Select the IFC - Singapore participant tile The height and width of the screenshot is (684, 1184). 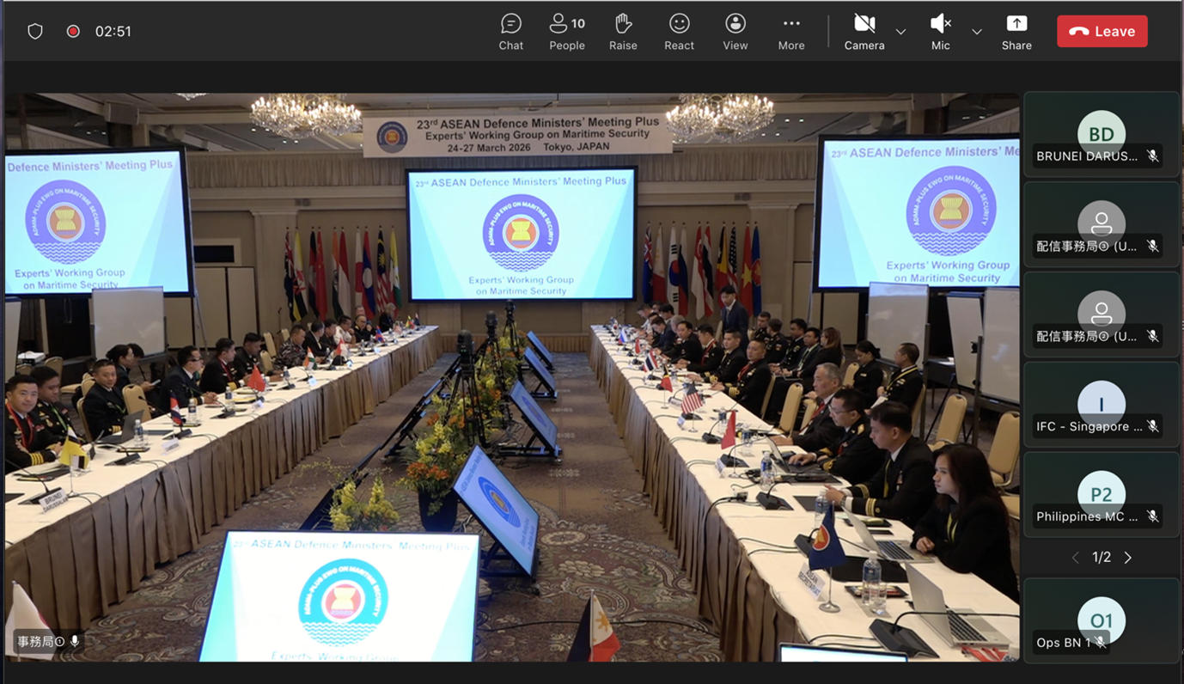pyautogui.click(x=1101, y=405)
